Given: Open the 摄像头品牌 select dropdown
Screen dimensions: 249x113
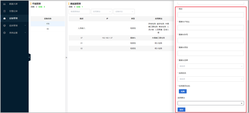Looking at the screenshot, I should 211,66.
